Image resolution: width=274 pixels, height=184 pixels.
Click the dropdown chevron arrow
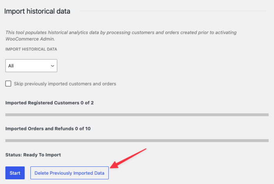(x=53, y=66)
